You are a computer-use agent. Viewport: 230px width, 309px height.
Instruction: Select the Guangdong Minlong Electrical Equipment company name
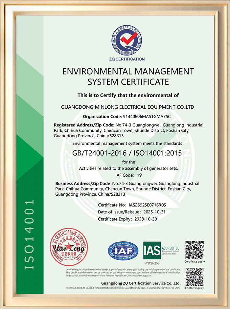[128, 107]
